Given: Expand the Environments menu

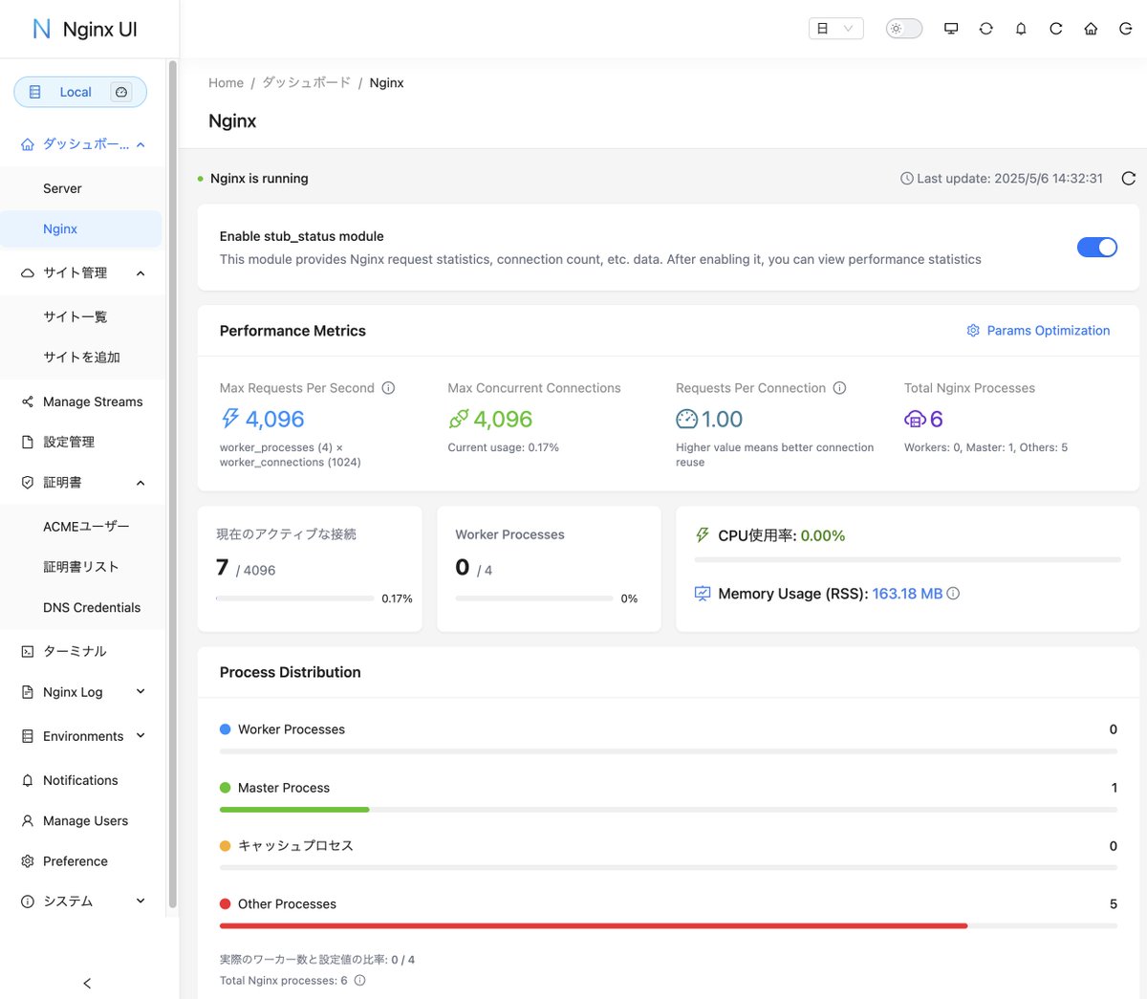Looking at the screenshot, I should point(83,736).
